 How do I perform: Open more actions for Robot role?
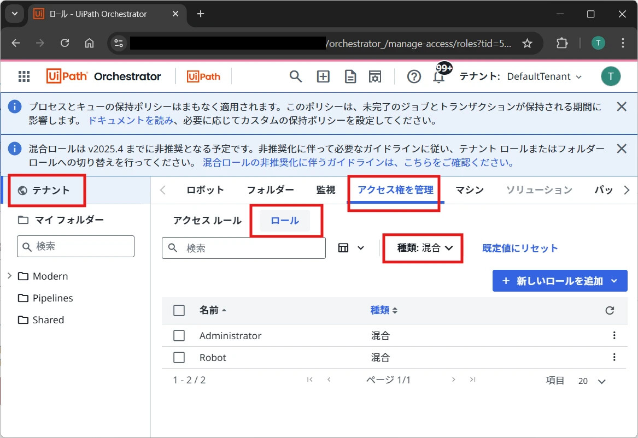click(x=614, y=357)
